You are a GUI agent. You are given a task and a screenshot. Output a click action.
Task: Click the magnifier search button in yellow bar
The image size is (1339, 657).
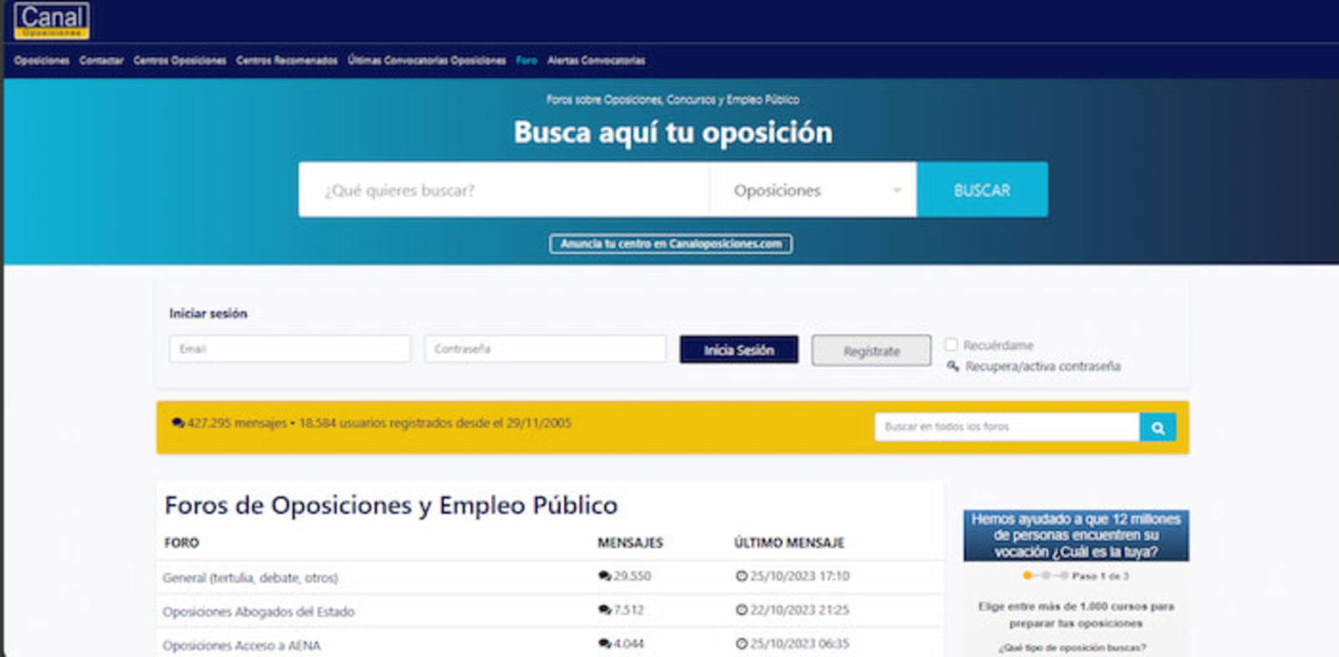click(1157, 427)
